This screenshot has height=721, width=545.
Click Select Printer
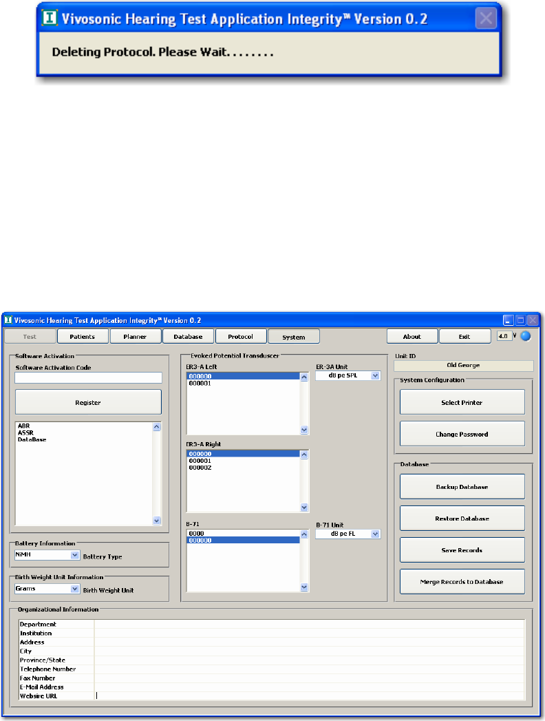(x=462, y=402)
